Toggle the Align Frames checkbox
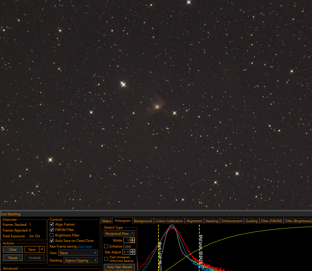Image resolution: width=312 pixels, height=271 pixels. [x=52, y=224]
